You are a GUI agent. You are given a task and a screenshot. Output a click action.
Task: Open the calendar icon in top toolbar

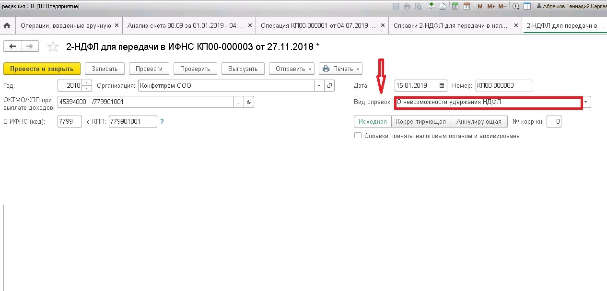click(467, 6)
